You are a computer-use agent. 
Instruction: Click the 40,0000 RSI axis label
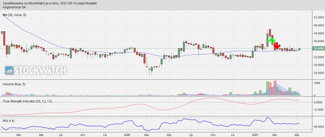pos(319,127)
